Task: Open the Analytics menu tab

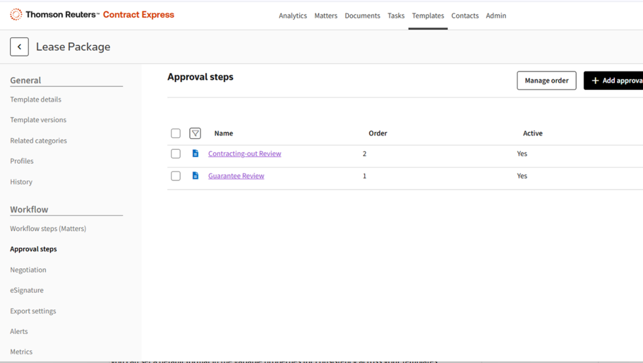Action: coord(293,16)
